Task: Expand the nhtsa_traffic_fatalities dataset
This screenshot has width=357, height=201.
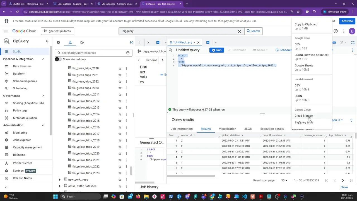Action: 60,186
